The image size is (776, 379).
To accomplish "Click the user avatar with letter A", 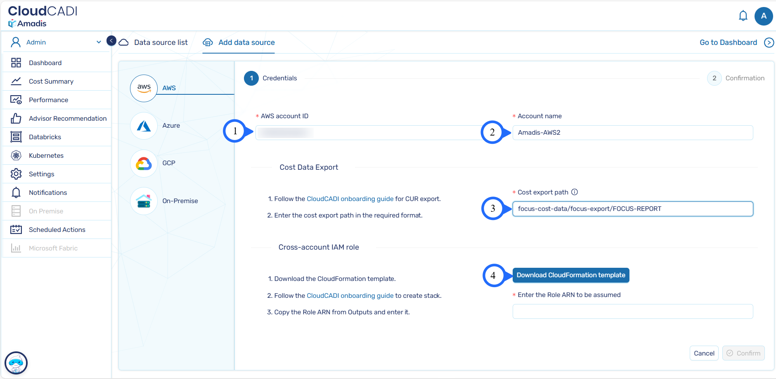I will tap(763, 16).
